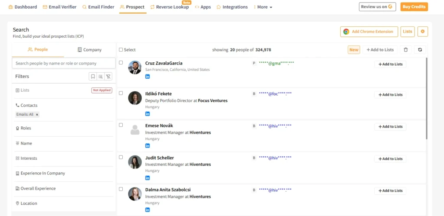The image size is (444, 216).
Task: Select the Prospect nav tab
Action: point(132,7)
